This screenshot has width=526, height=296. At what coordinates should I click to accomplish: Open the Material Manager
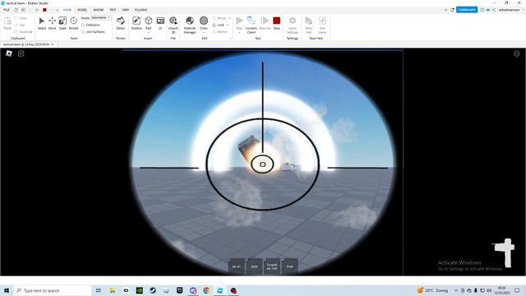click(x=190, y=25)
